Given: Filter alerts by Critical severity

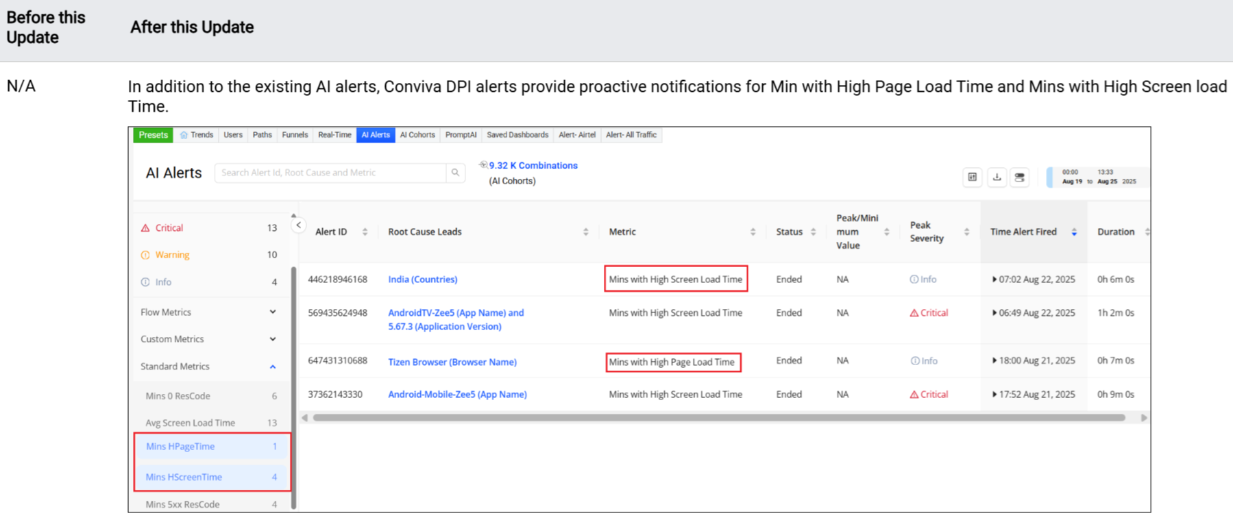Looking at the screenshot, I should (169, 228).
